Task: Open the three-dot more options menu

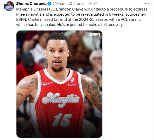Action: click(x=147, y=4)
